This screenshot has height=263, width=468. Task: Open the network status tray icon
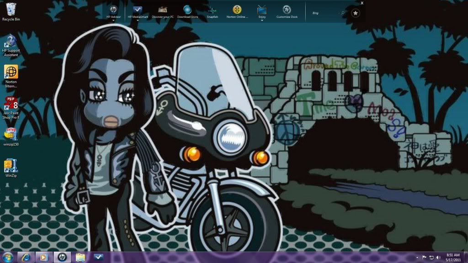tap(431, 258)
